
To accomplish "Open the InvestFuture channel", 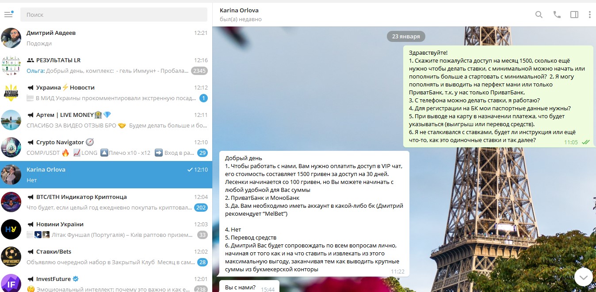I will (x=106, y=281).
